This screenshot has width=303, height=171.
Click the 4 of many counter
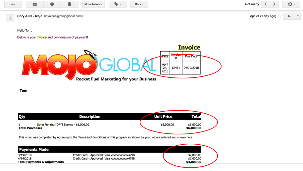[252, 4]
